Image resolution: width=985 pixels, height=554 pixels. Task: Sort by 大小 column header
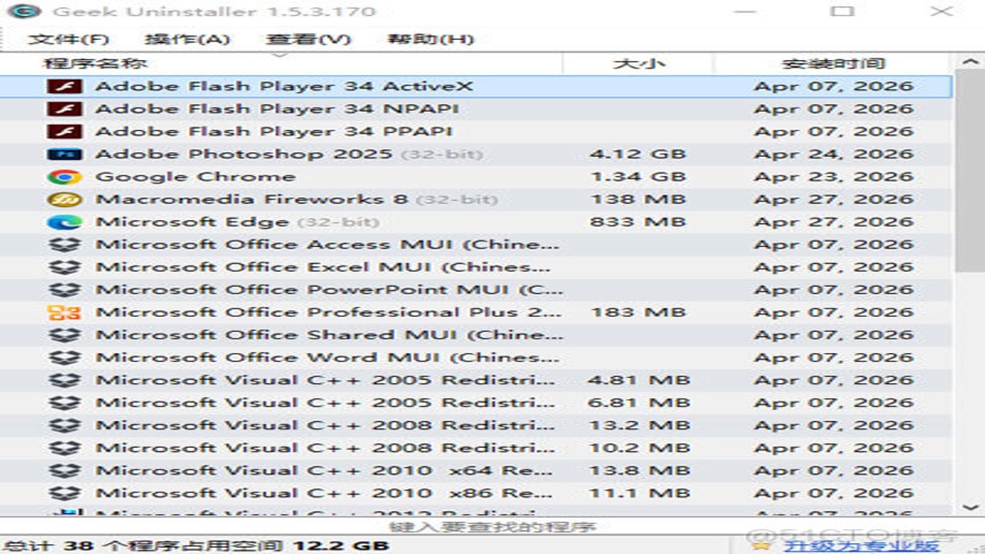tap(639, 63)
